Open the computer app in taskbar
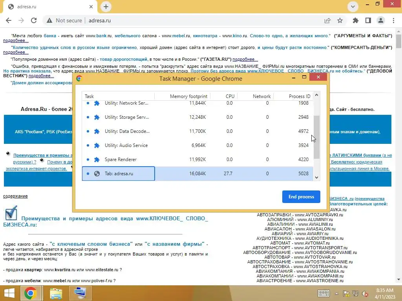Viewport: 402px width, 301px height. [x=80, y=293]
